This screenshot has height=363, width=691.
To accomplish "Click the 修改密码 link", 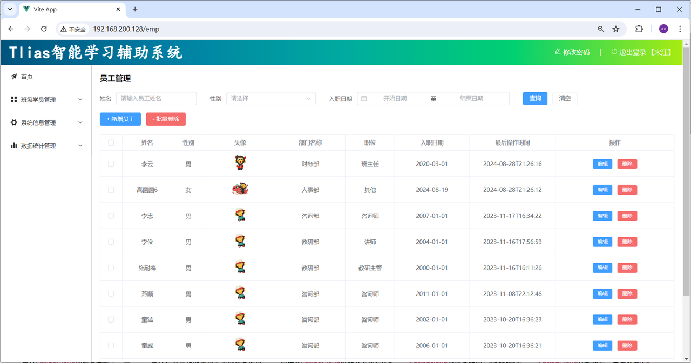I will click(x=576, y=52).
